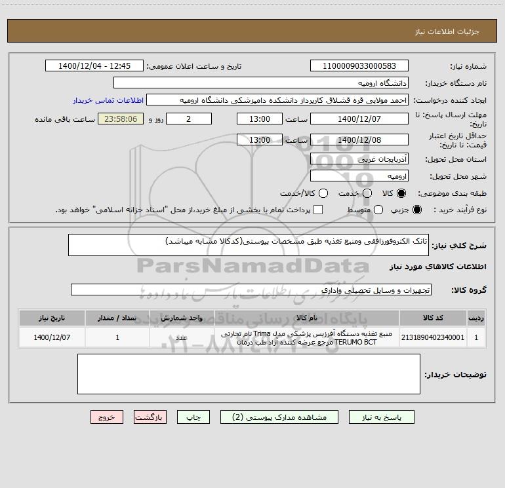Viewport: 505px width, 488px height.
Task: Click the request number field 1100009033000583
Action: coord(359,66)
